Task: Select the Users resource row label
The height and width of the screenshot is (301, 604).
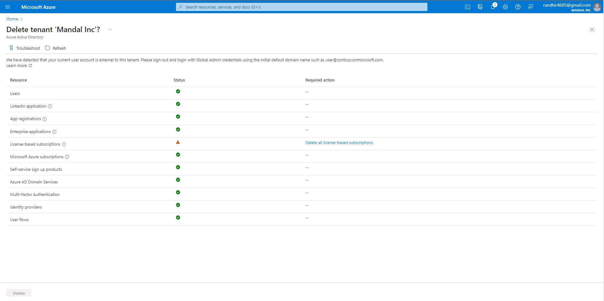Action: [15, 94]
